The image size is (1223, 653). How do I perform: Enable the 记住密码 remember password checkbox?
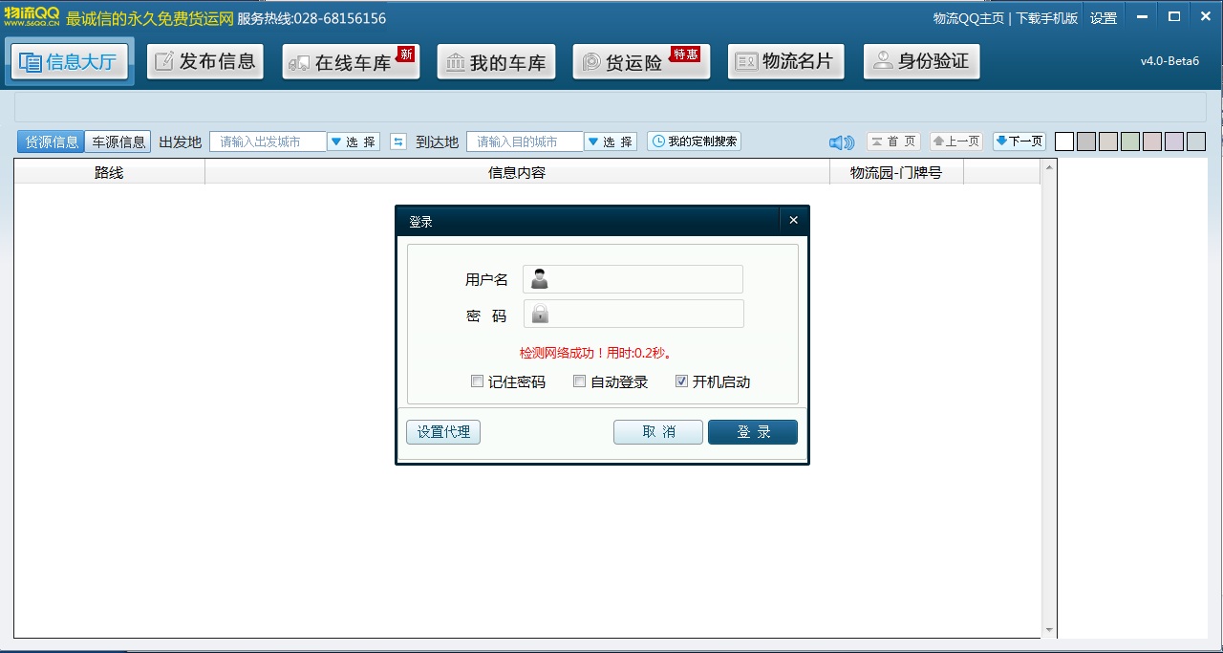477,381
